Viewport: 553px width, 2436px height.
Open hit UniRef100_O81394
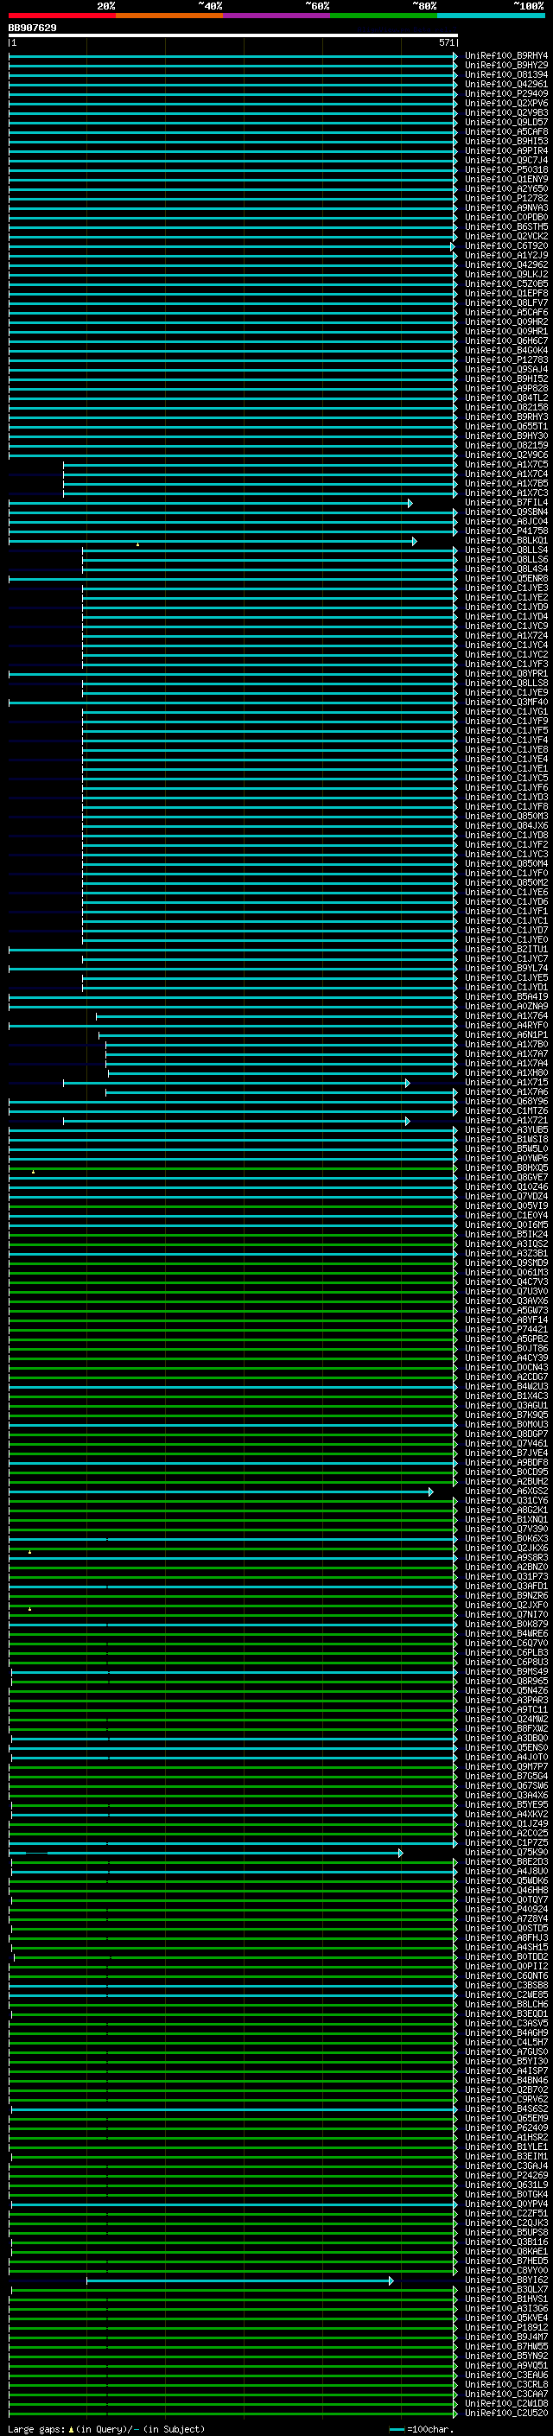(505, 74)
